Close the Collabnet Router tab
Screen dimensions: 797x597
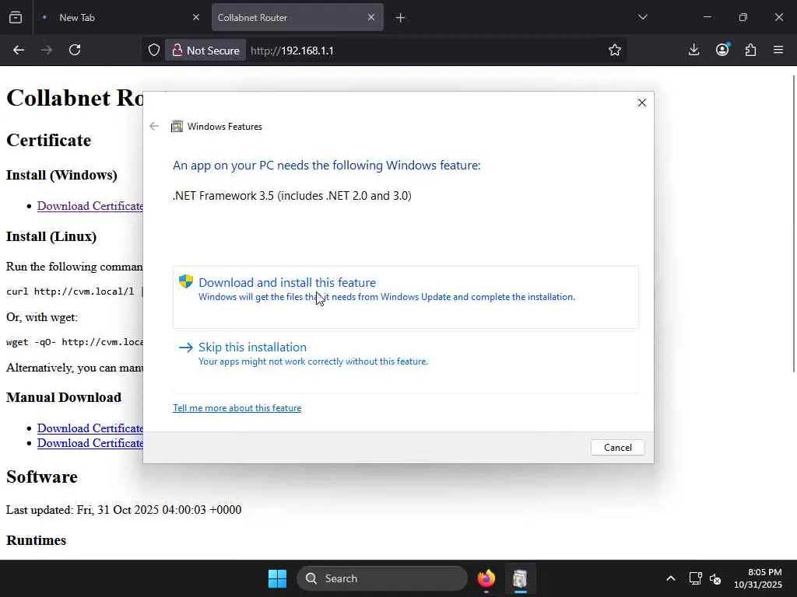(371, 17)
